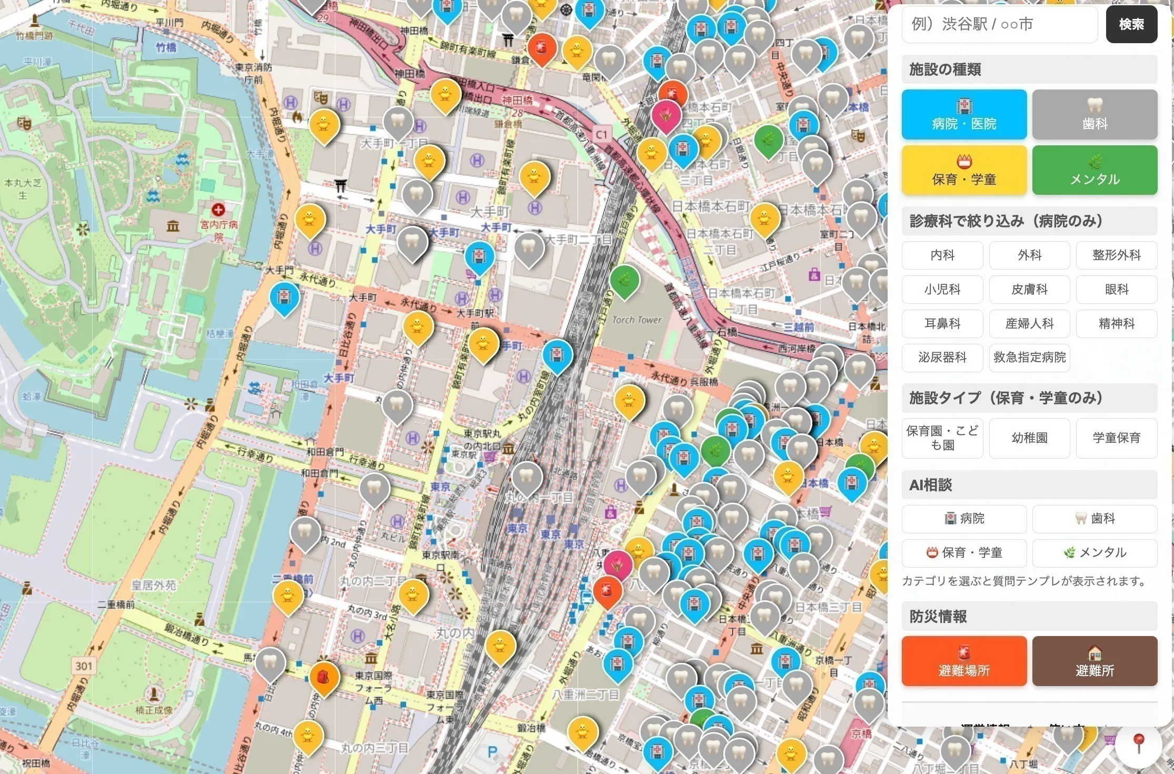This screenshot has height=774, width=1174.
Task: Select the 小児科 department filter
Action: (942, 290)
